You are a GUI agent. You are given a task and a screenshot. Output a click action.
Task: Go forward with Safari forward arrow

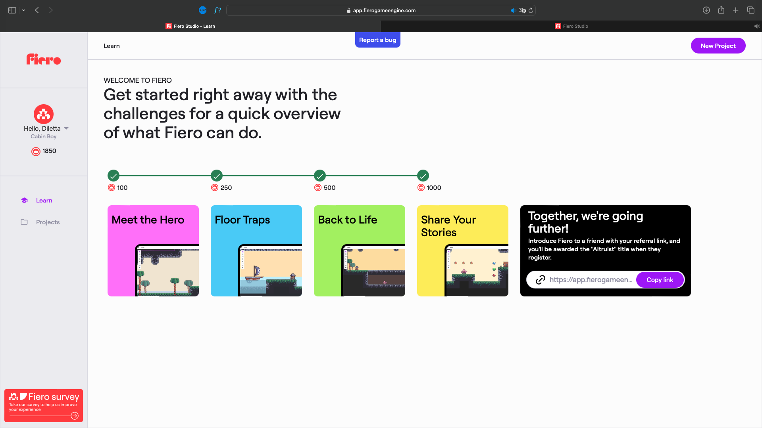coord(51,10)
